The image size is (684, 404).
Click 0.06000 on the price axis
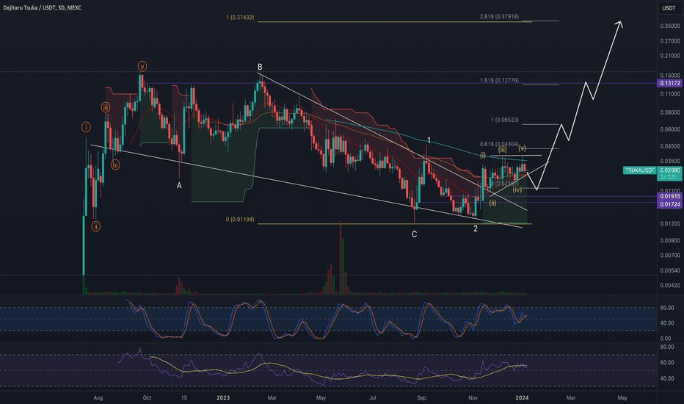pyautogui.click(x=670, y=129)
